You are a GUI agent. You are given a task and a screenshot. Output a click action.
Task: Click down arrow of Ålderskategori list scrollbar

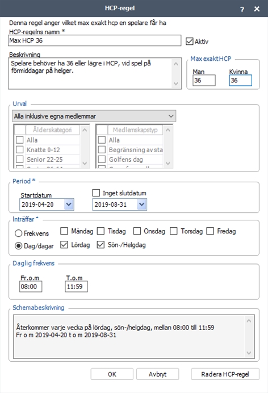click(x=85, y=164)
